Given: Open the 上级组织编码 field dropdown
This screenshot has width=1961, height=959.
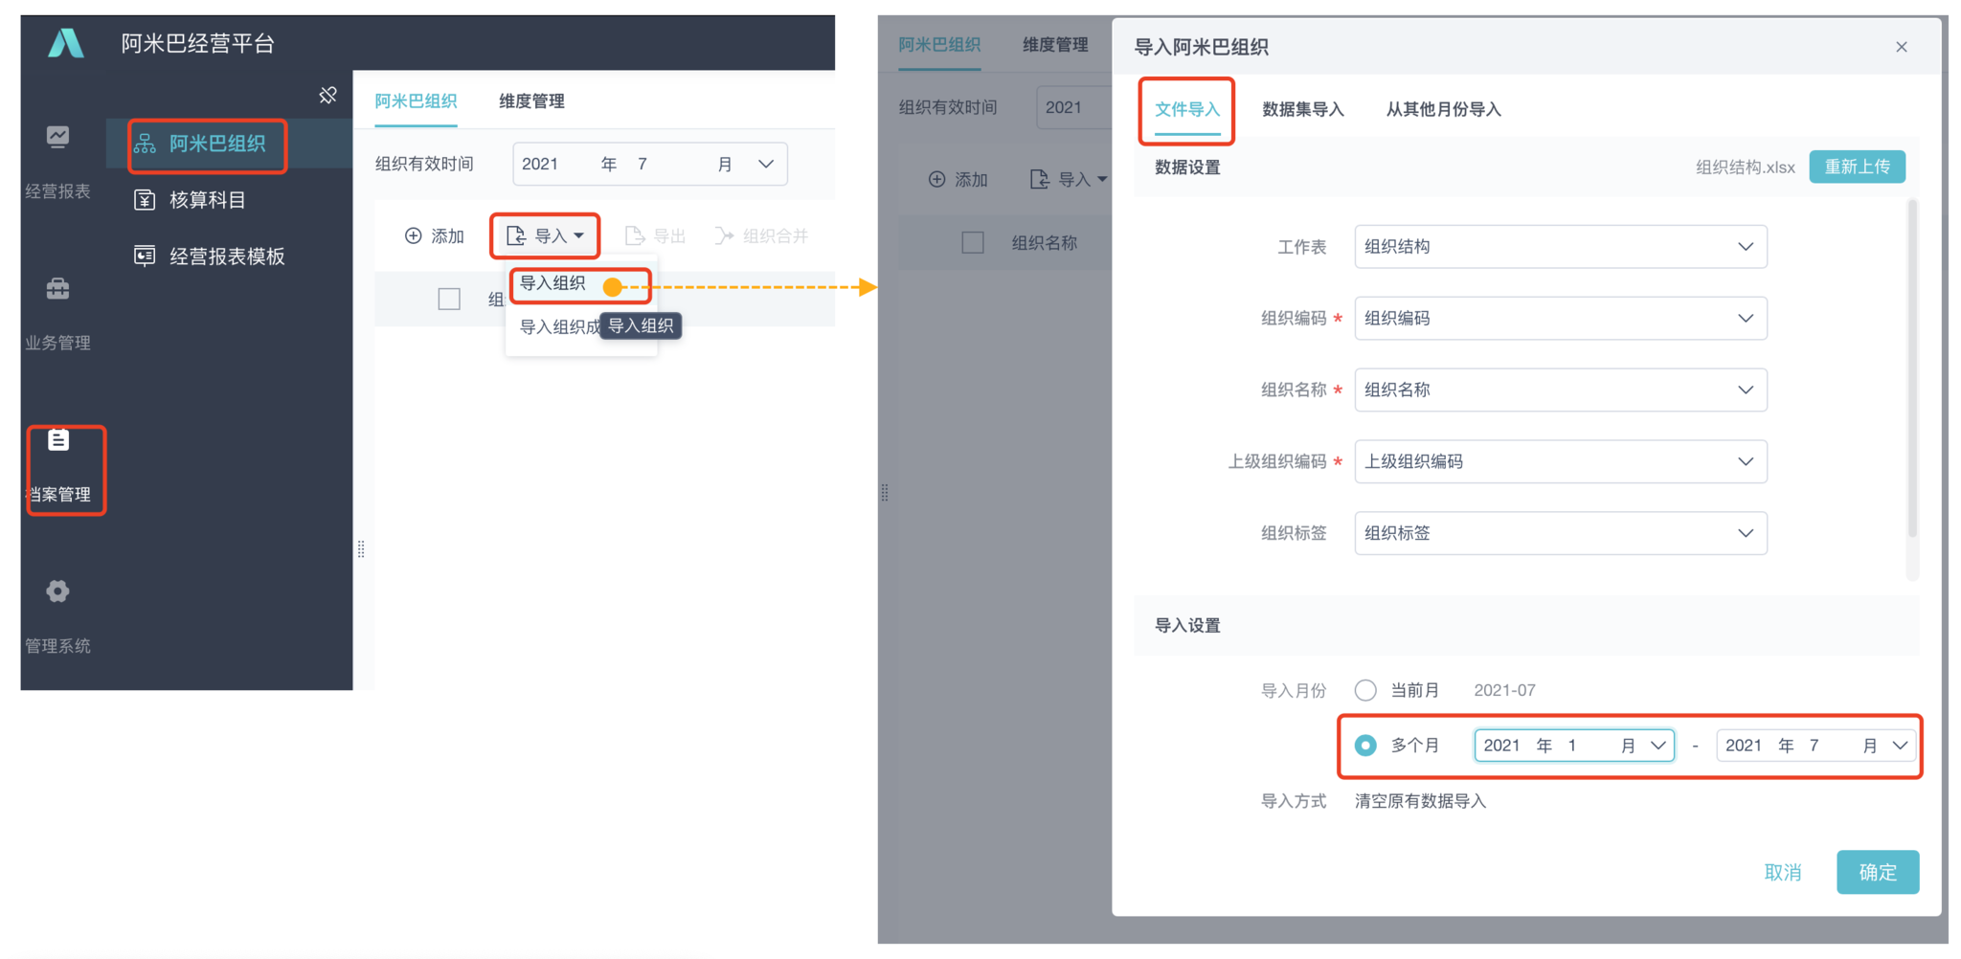Looking at the screenshot, I should (1561, 461).
